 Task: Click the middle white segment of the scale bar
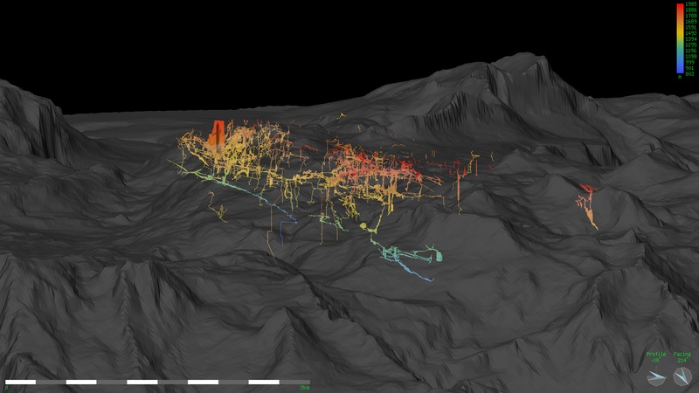[x=142, y=382]
